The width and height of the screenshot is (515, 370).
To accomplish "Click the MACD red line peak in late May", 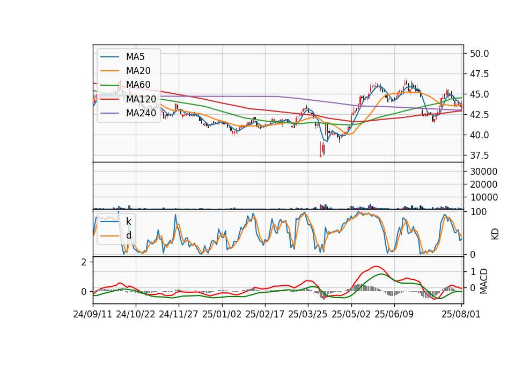I will click(377, 267).
